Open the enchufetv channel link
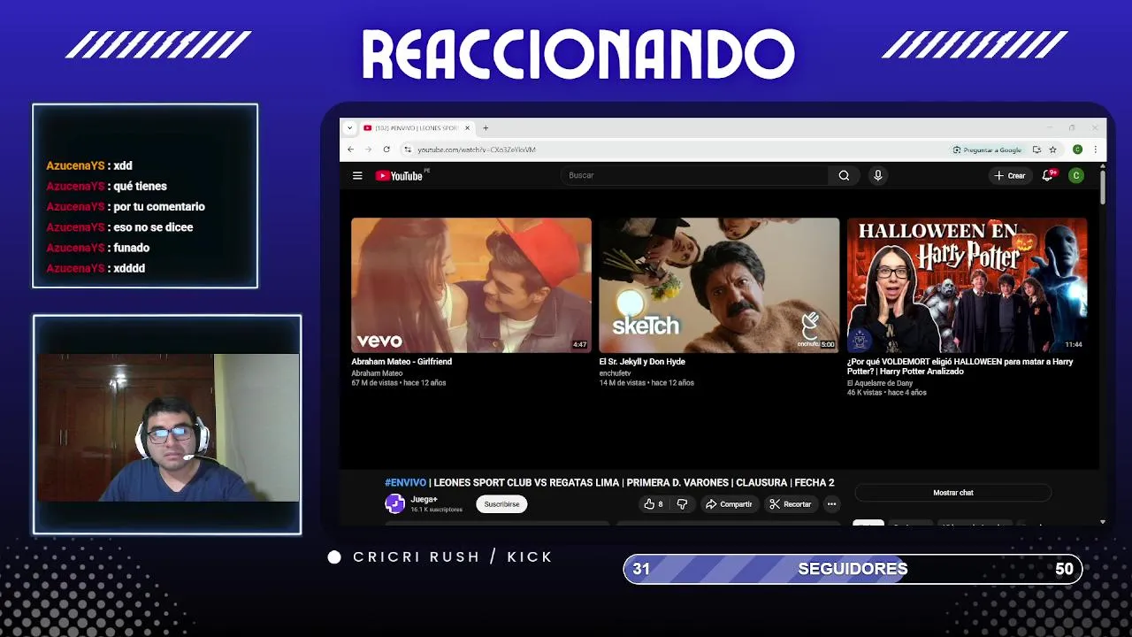The image size is (1132, 637). (x=615, y=373)
